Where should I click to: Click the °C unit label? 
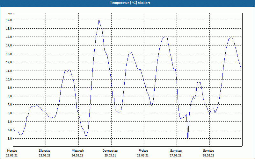(x=10, y=14)
